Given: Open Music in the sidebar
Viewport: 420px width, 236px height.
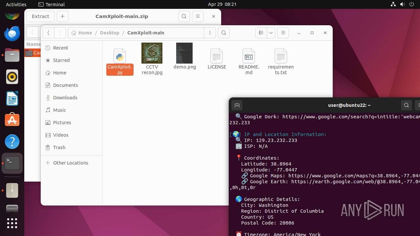Looking at the screenshot, I should coord(72,110).
